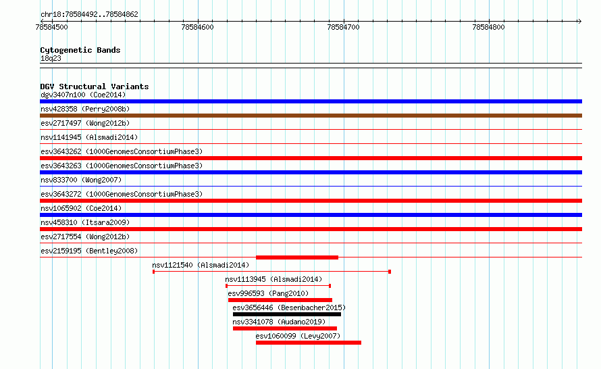601x369 pixels.
Task: Select the blue bar under esv3643263
Action: pyautogui.click(x=311, y=172)
